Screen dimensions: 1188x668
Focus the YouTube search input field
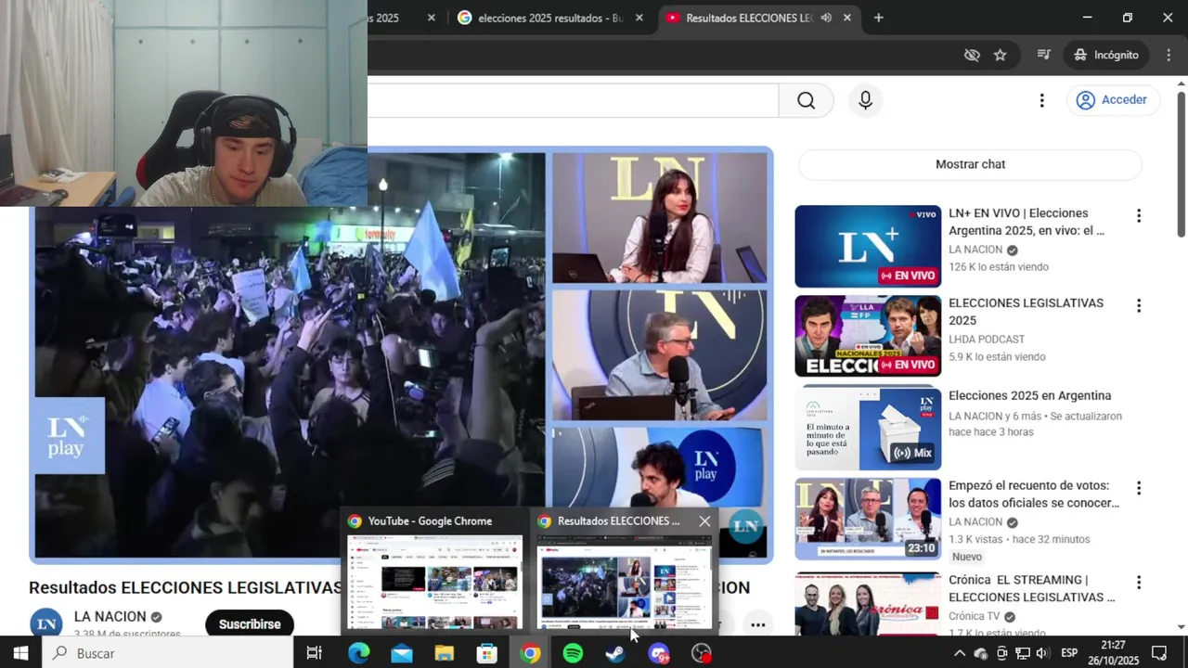(x=573, y=100)
